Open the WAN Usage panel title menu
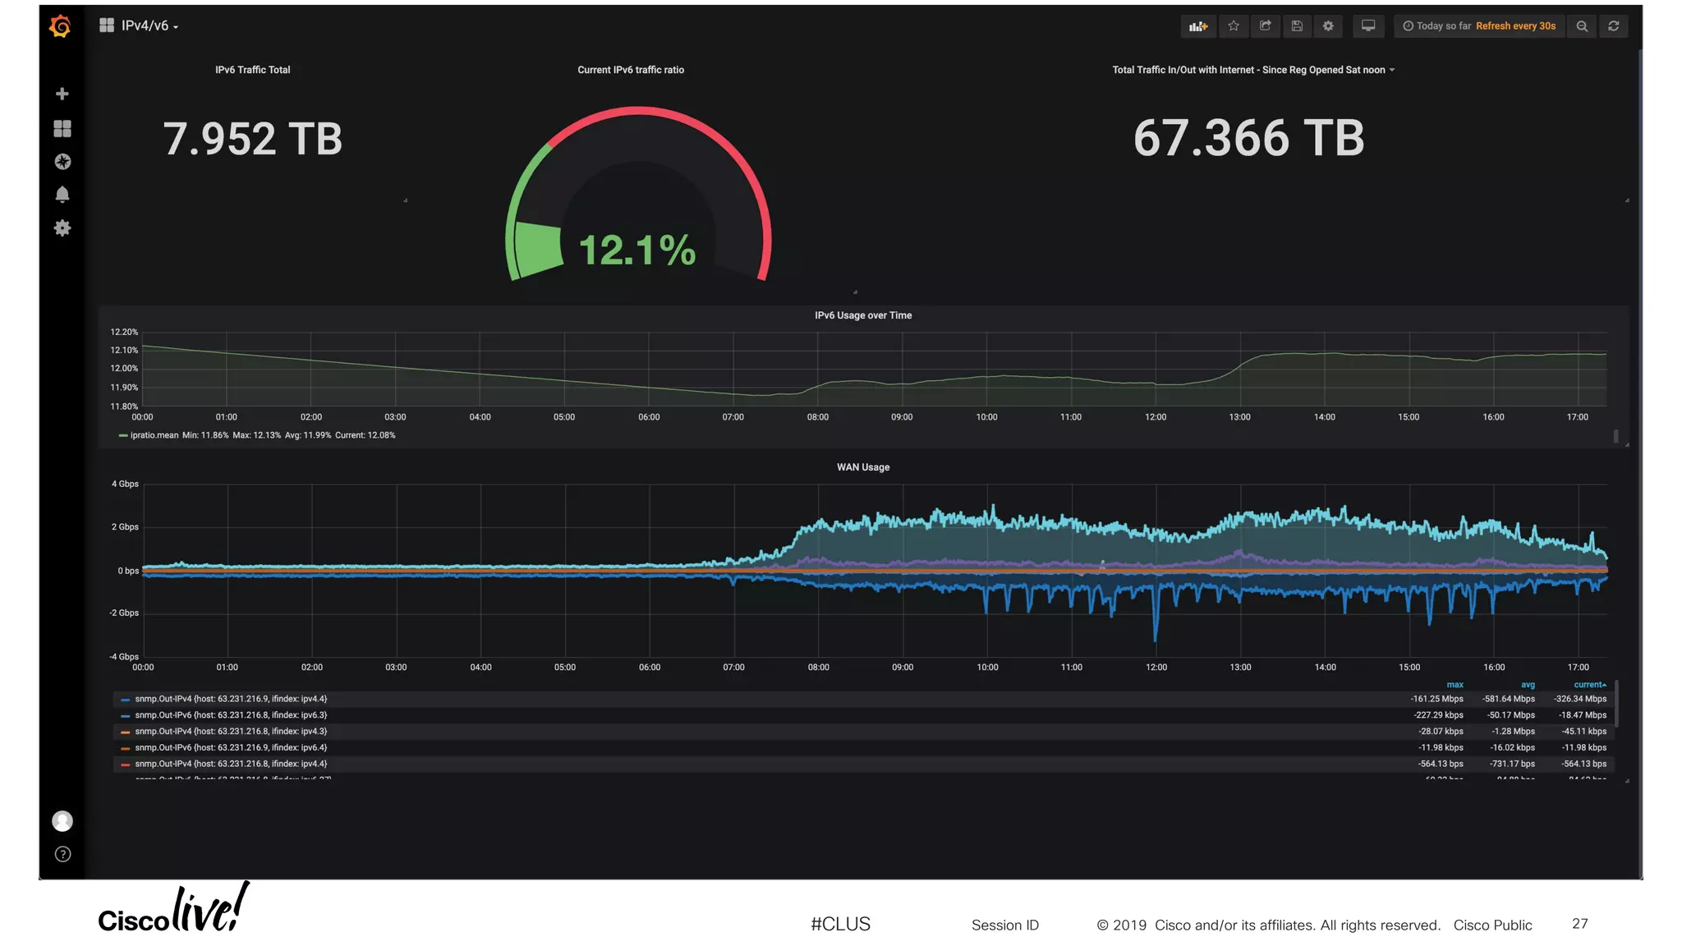The image size is (1682, 946). coord(863,467)
